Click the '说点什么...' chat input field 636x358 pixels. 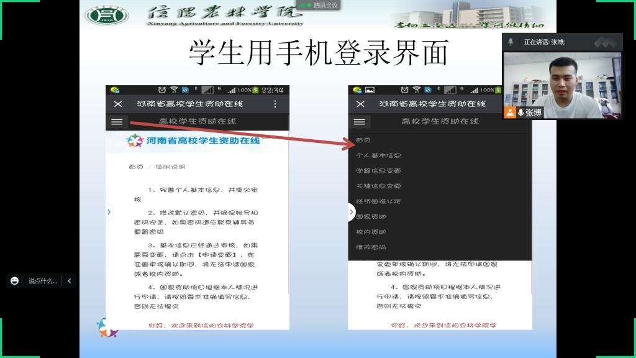[42, 281]
